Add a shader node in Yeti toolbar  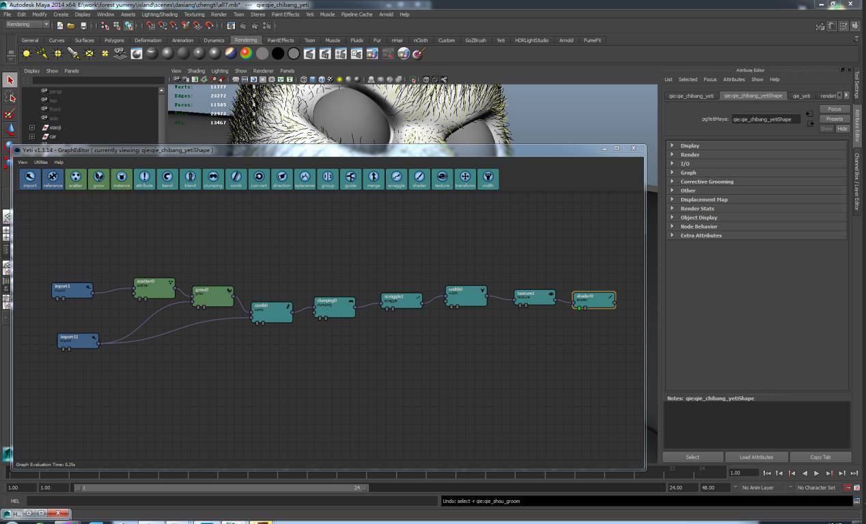coord(419,179)
